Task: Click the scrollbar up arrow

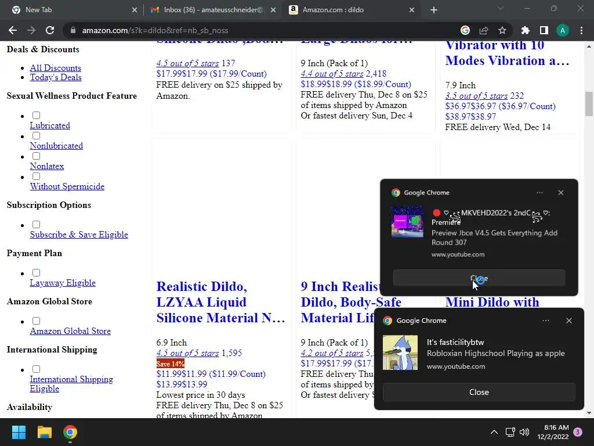Action: pyautogui.click(x=589, y=46)
